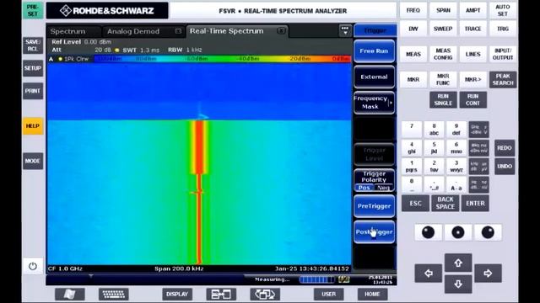Click RUN CONT sweep mode
The height and width of the screenshot is (303, 540).
pos(472,99)
